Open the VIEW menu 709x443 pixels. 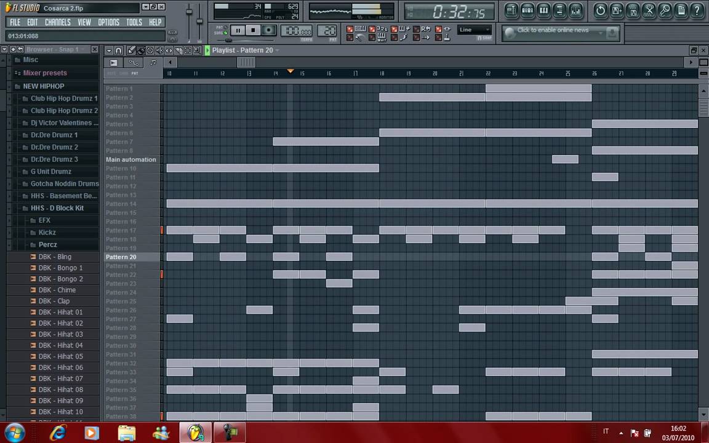coord(84,22)
